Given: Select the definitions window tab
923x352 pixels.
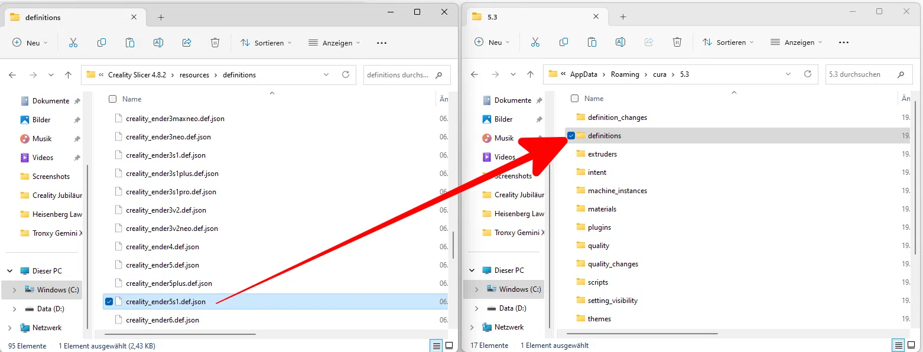Looking at the screenshot, I should tap(75, 18).
